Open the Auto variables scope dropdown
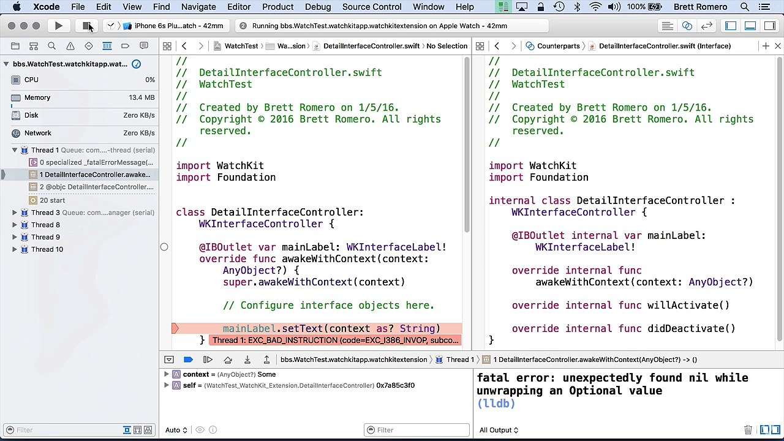Image resolution: width=784 pixels, height=441 pixels. coord(176,430)
